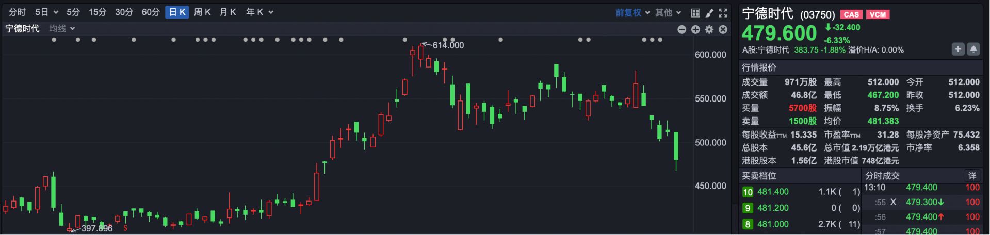This screenshot has width=990, height=235.
Task: Toggle fullscreen chart view icon
Action: coord(723,13)
